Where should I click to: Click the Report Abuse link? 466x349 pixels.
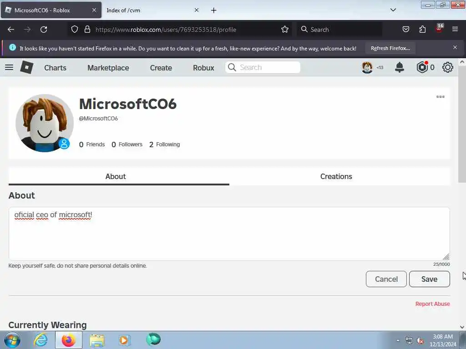432,304
